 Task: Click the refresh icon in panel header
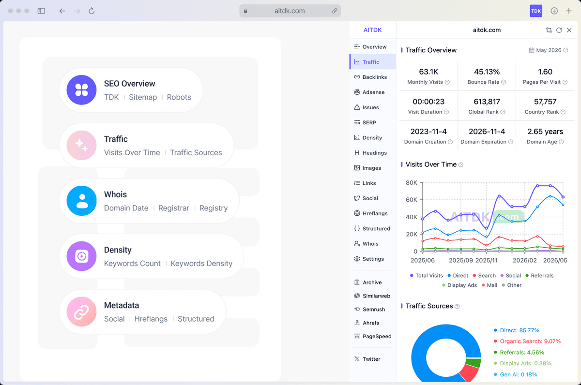pyautogui.click(x=559, y=30)
